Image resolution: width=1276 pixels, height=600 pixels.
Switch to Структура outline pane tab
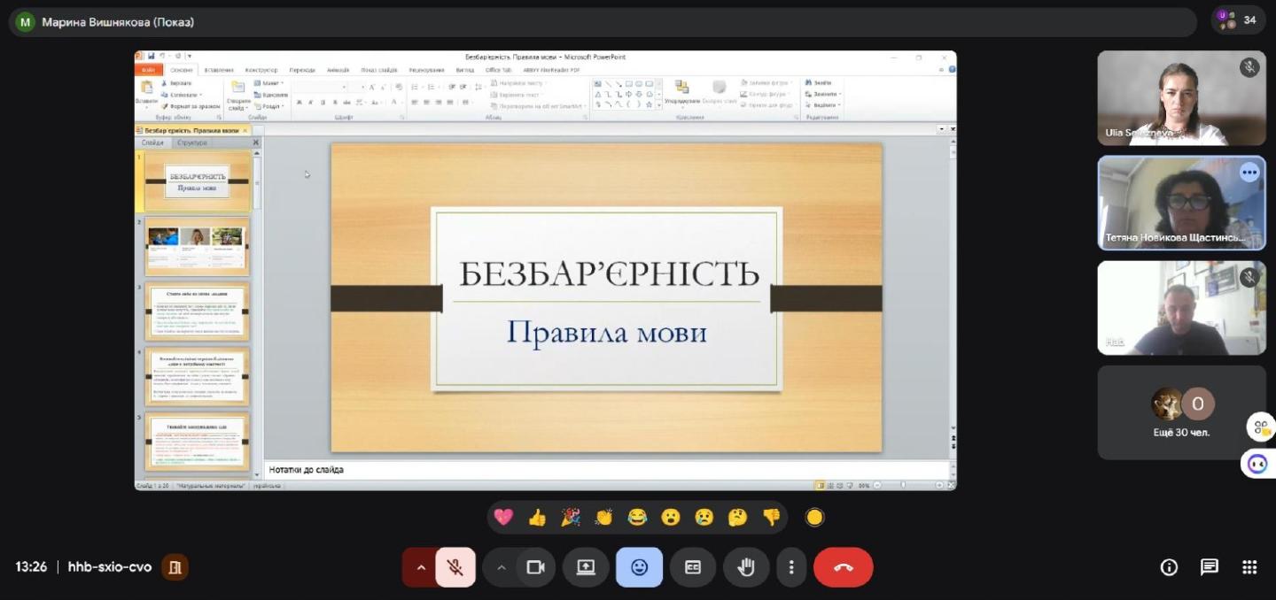click(x=191, y=142)
